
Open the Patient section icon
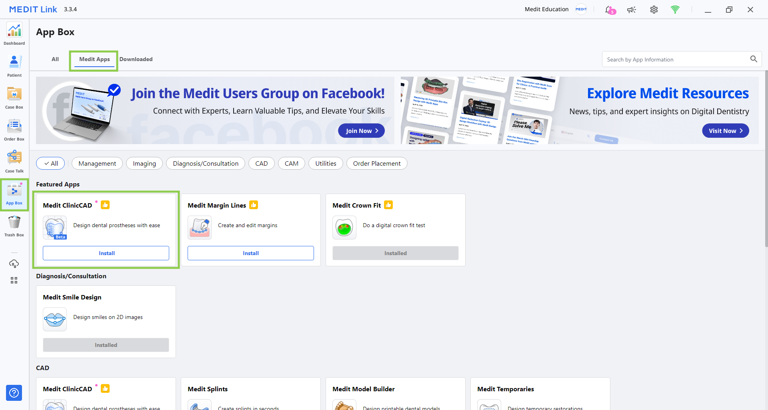coord(14,66)
